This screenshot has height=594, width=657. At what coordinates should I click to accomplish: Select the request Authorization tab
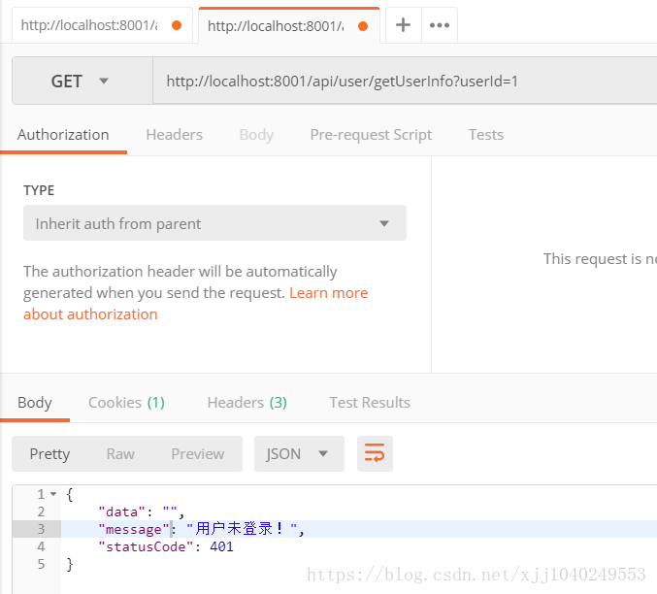[x=63, y=135]
